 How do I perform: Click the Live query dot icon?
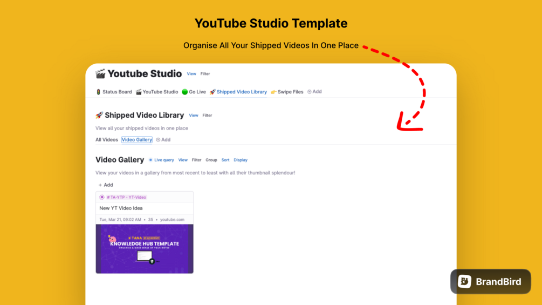click(x=150, y=160)
